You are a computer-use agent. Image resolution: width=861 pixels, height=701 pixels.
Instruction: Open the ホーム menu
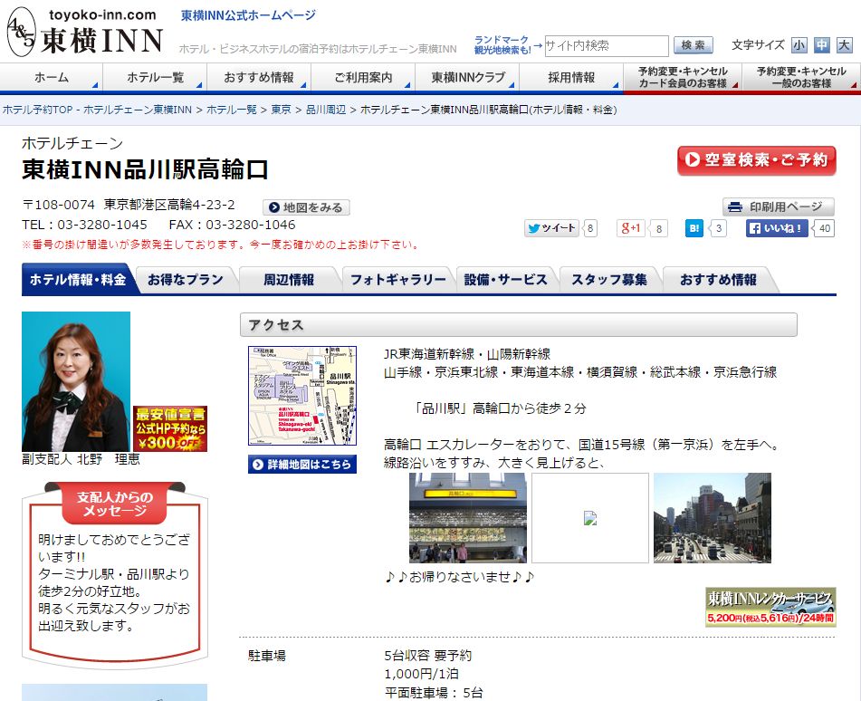point(51,78)
